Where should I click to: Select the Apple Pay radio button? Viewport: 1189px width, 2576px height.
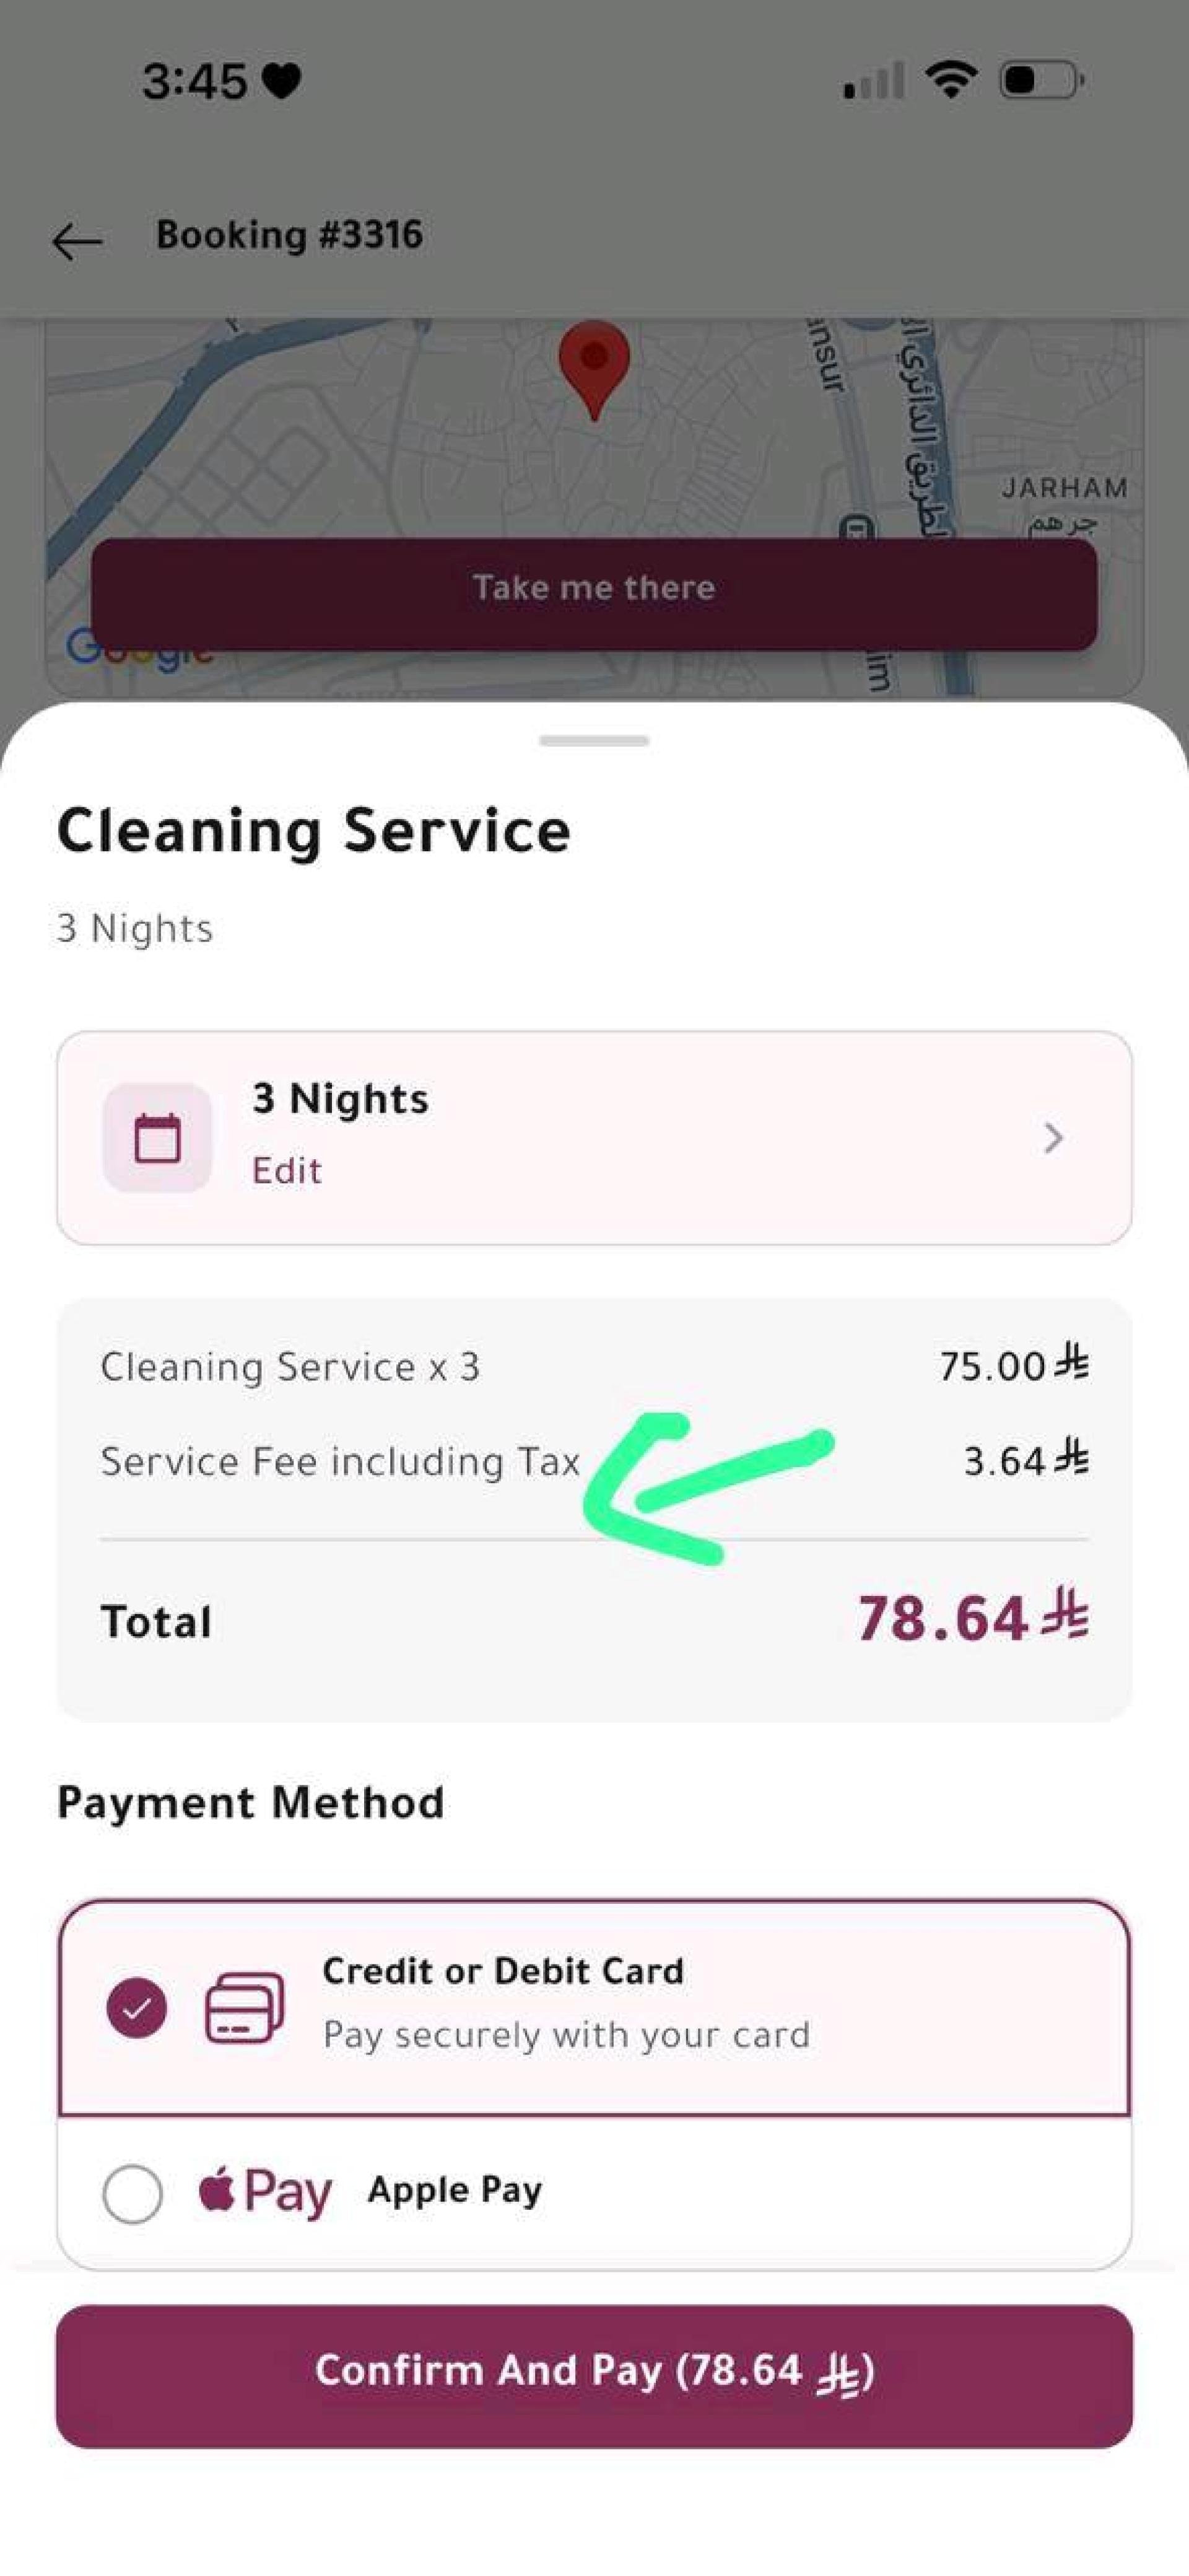(x=133, y=2193)
